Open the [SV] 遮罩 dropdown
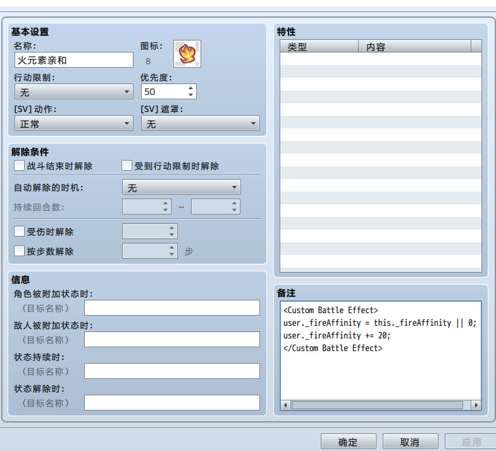Image resolution: width=496 pixels, height=451 pixels. coord(200,123)
